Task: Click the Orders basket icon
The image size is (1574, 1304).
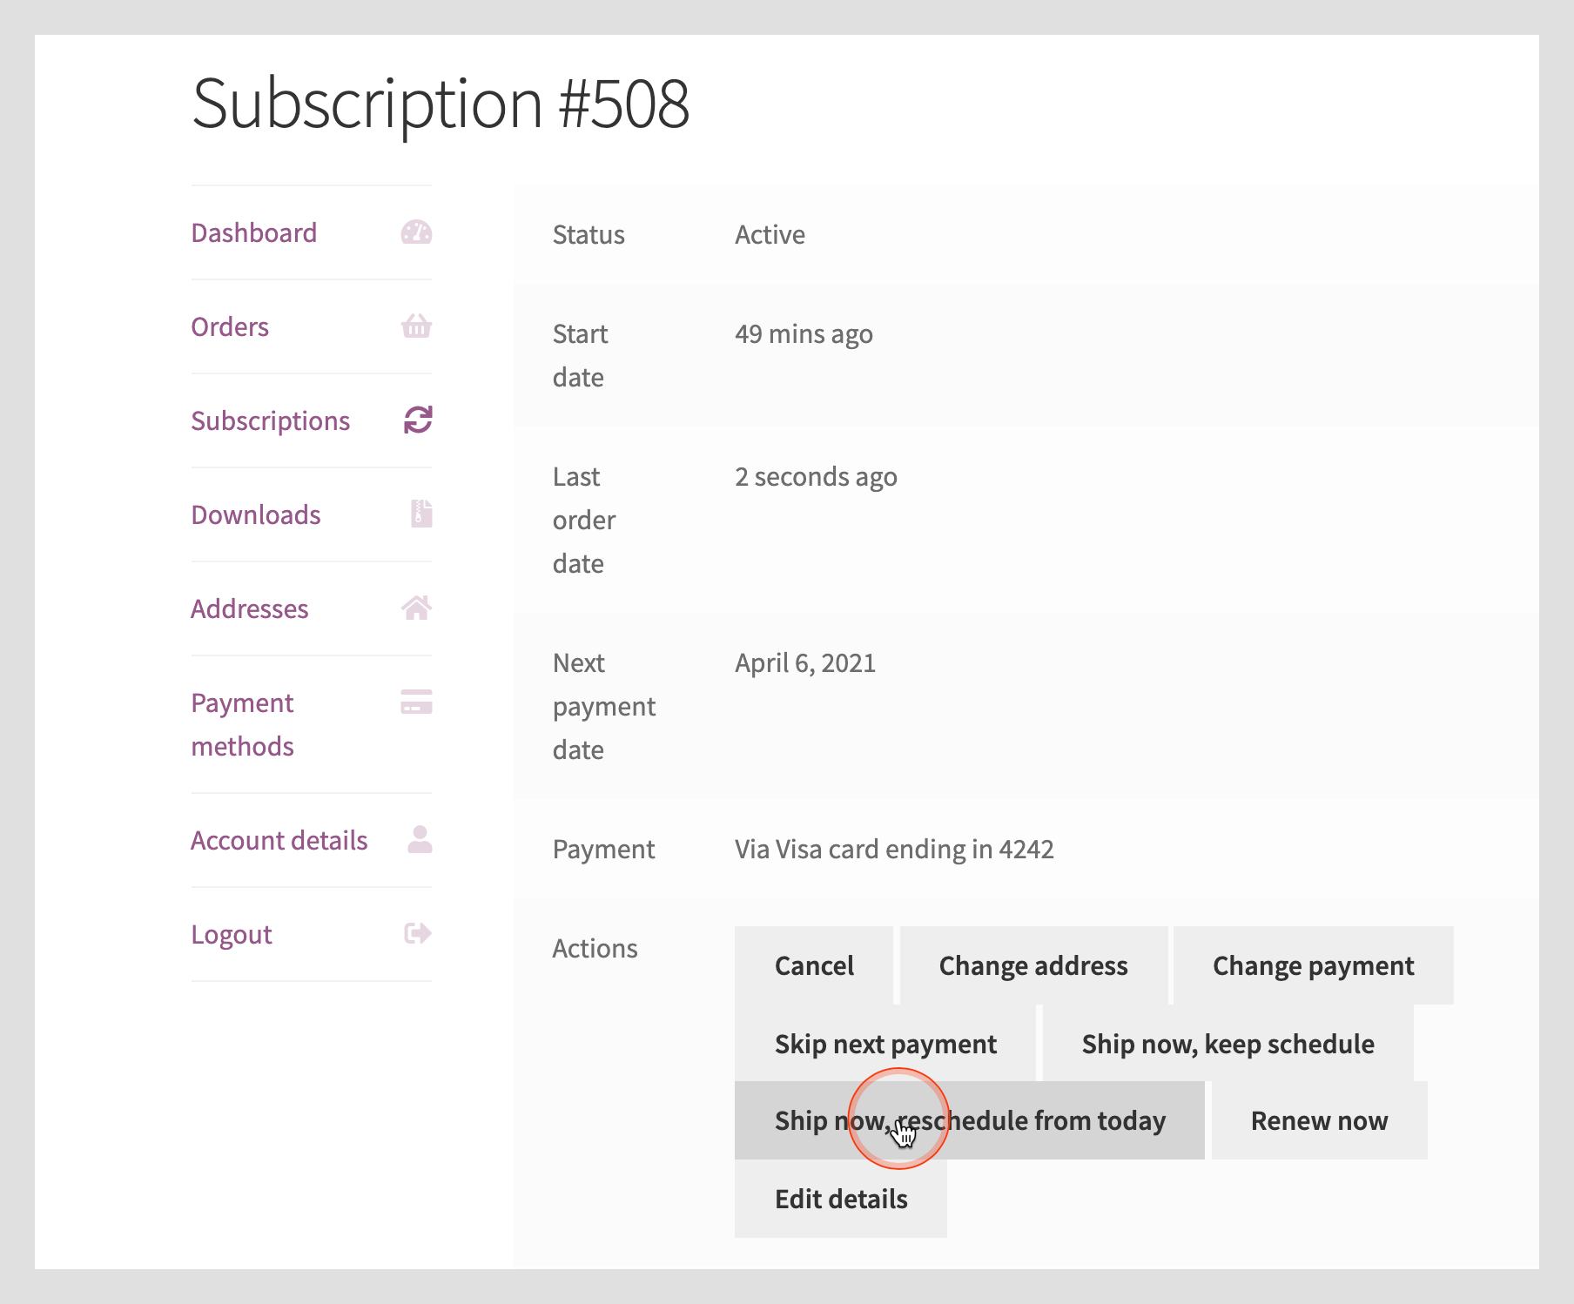Action: 416,326
